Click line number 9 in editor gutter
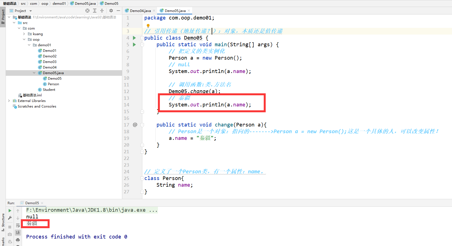 tap(128, 71)
